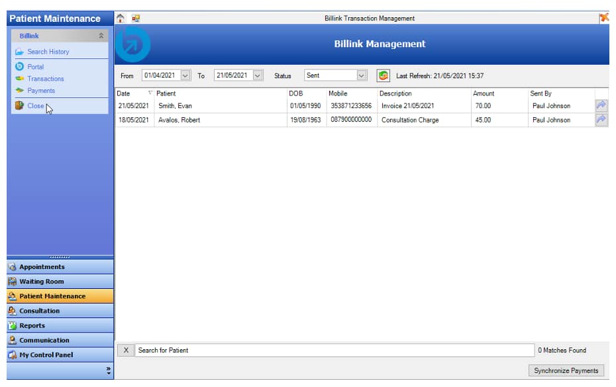
Task: Click the Billink logo in the header
Action: coord(133,44)
